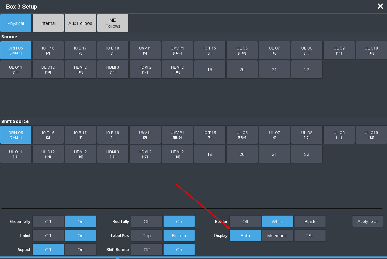Set Display to Mnemonic

click(277, 236)
